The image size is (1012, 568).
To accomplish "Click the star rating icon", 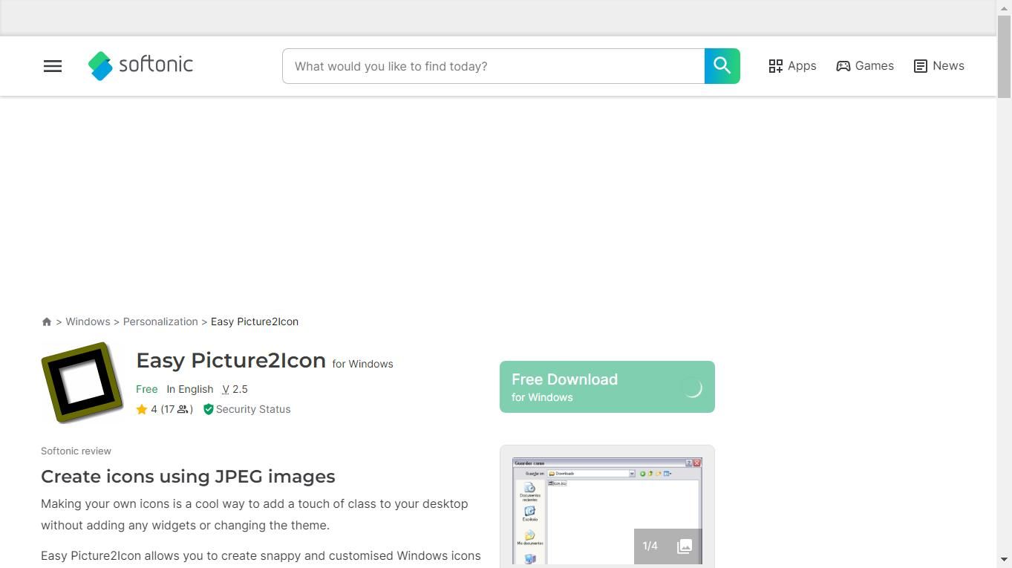I will (x=142, y=409).
